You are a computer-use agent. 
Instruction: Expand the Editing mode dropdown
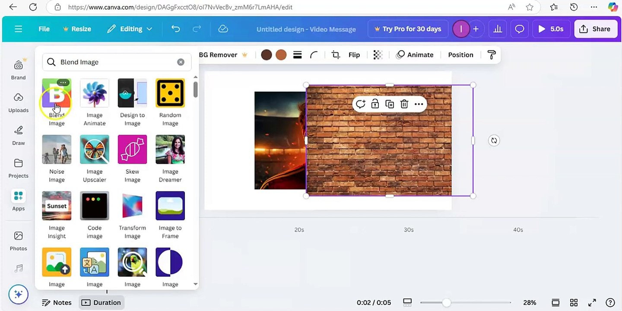coord(130,29)
